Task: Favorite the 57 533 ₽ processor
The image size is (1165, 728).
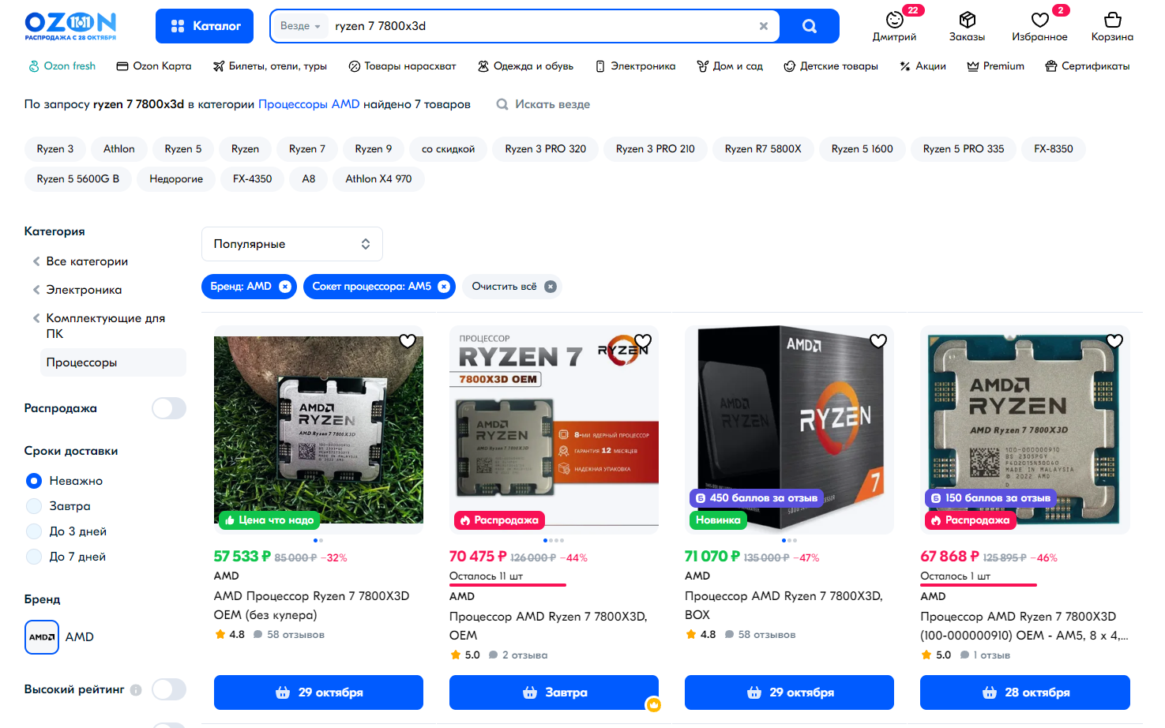Action: 408,341
